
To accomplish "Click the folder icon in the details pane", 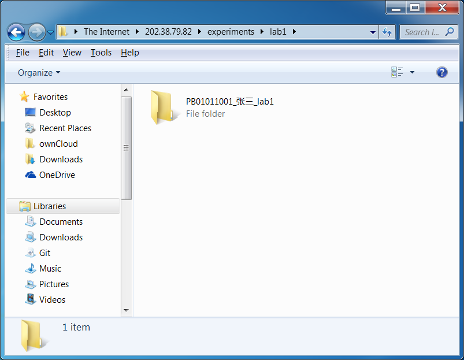I will pyautogui.click(x=34, y=336).
